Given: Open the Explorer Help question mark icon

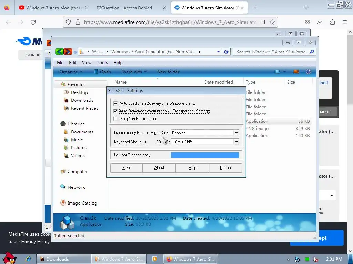Looking at the screenshot, I should (x=308, y=71).
